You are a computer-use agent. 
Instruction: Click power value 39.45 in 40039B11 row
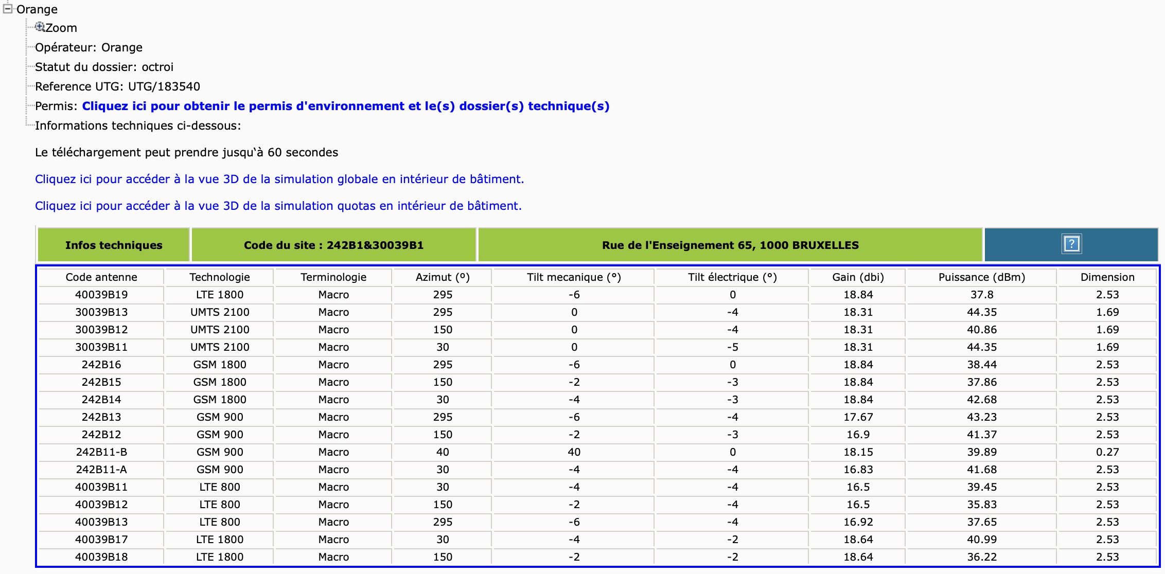coord(982,487)
